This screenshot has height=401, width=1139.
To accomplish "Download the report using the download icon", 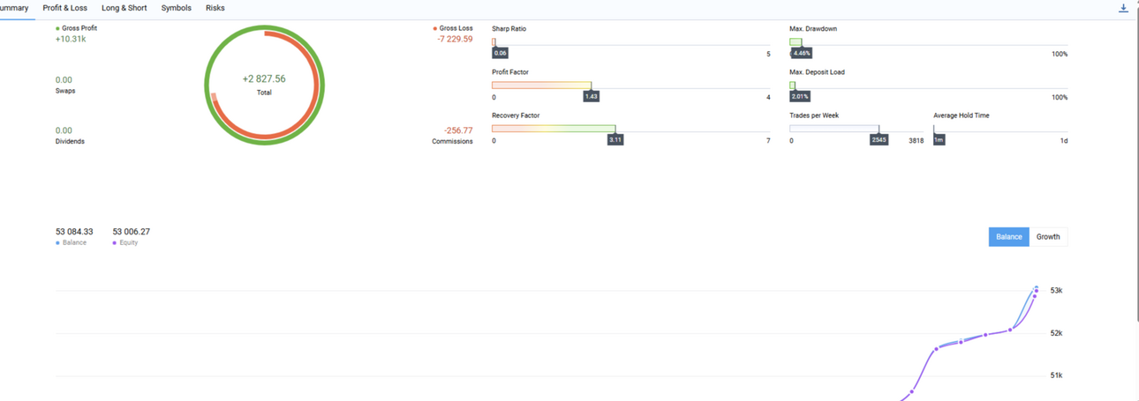I will pyautogui.click(x=1123, y=8).
